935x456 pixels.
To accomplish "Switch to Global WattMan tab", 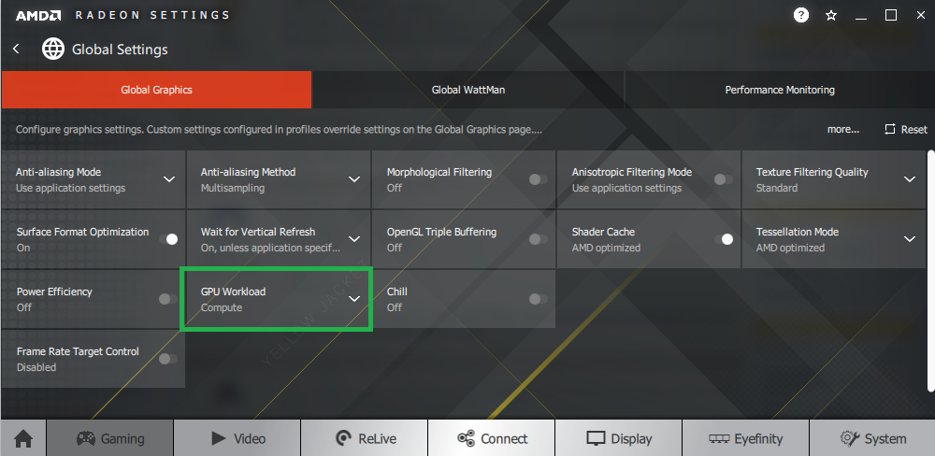I will pyautogui.click(x=468, y=90).
